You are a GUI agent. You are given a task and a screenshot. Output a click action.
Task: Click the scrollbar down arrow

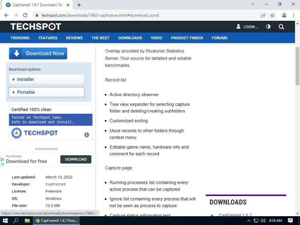pyautogui.click(x=297, y=214)
